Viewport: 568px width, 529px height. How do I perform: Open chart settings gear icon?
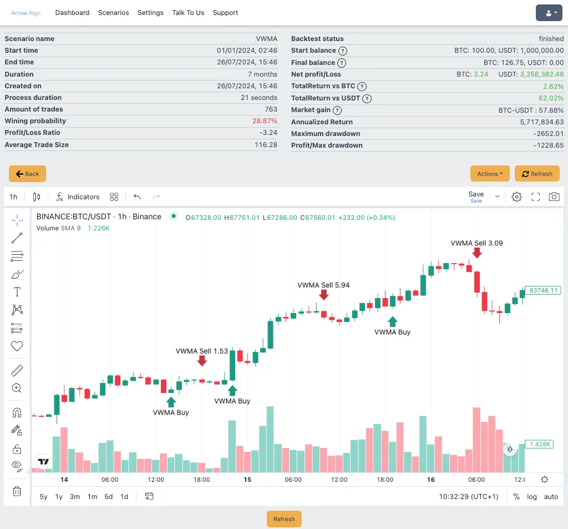516,197
